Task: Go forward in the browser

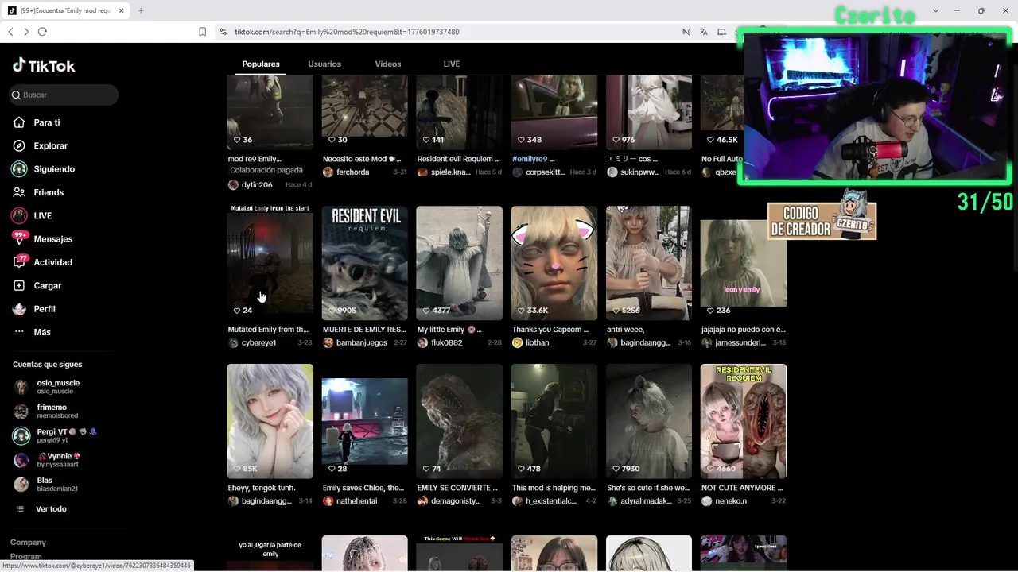Action: pos(26,32)
